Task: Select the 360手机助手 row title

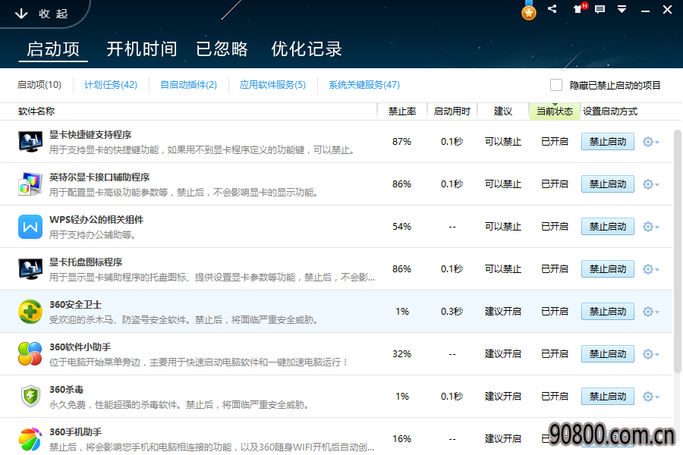Action: 75,432
